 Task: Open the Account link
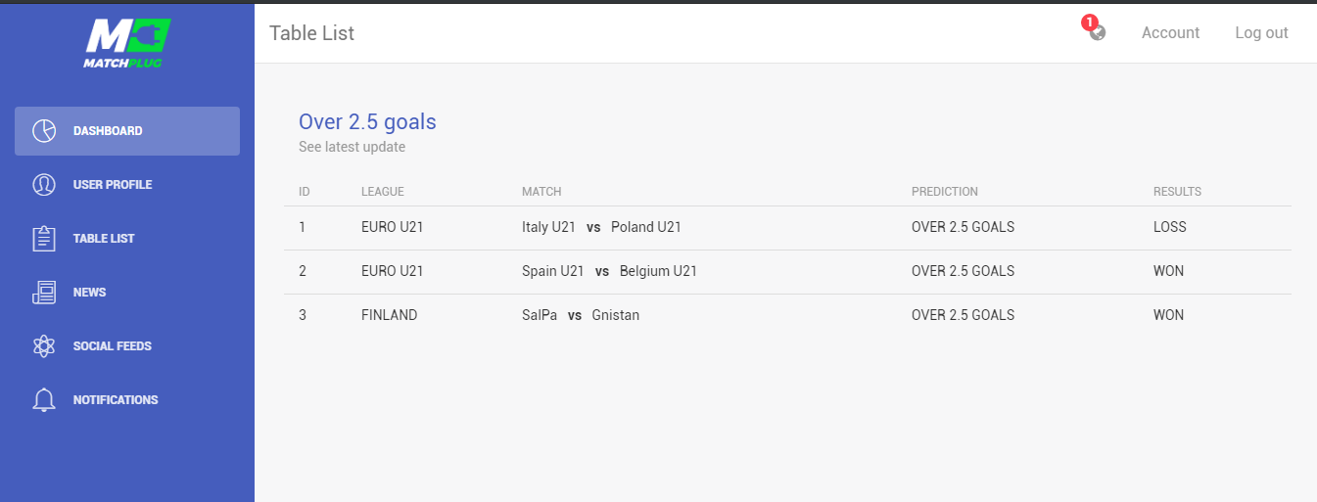[1170, 32]
